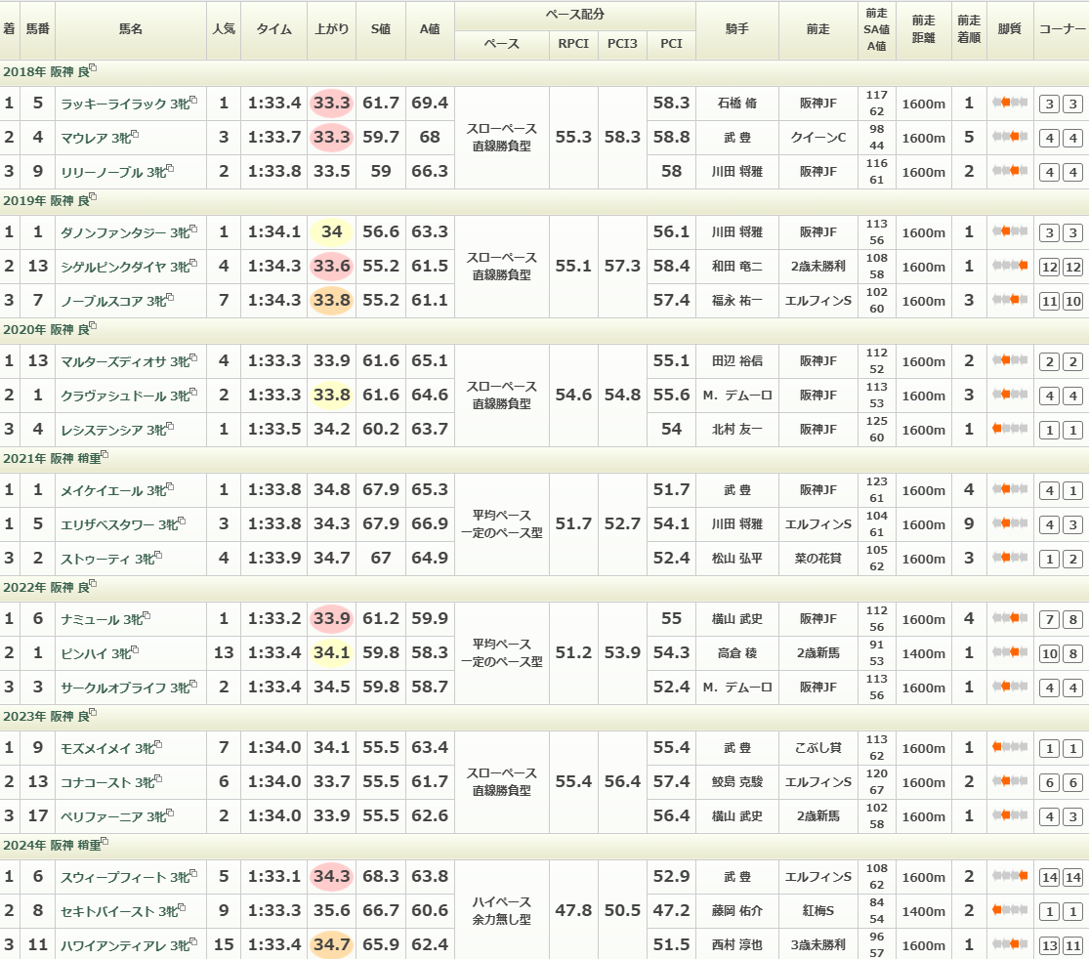Screen dimensions: 1089x959
Task: Click the external-link icon beside モズメイメイ
Action: point(158,747)
